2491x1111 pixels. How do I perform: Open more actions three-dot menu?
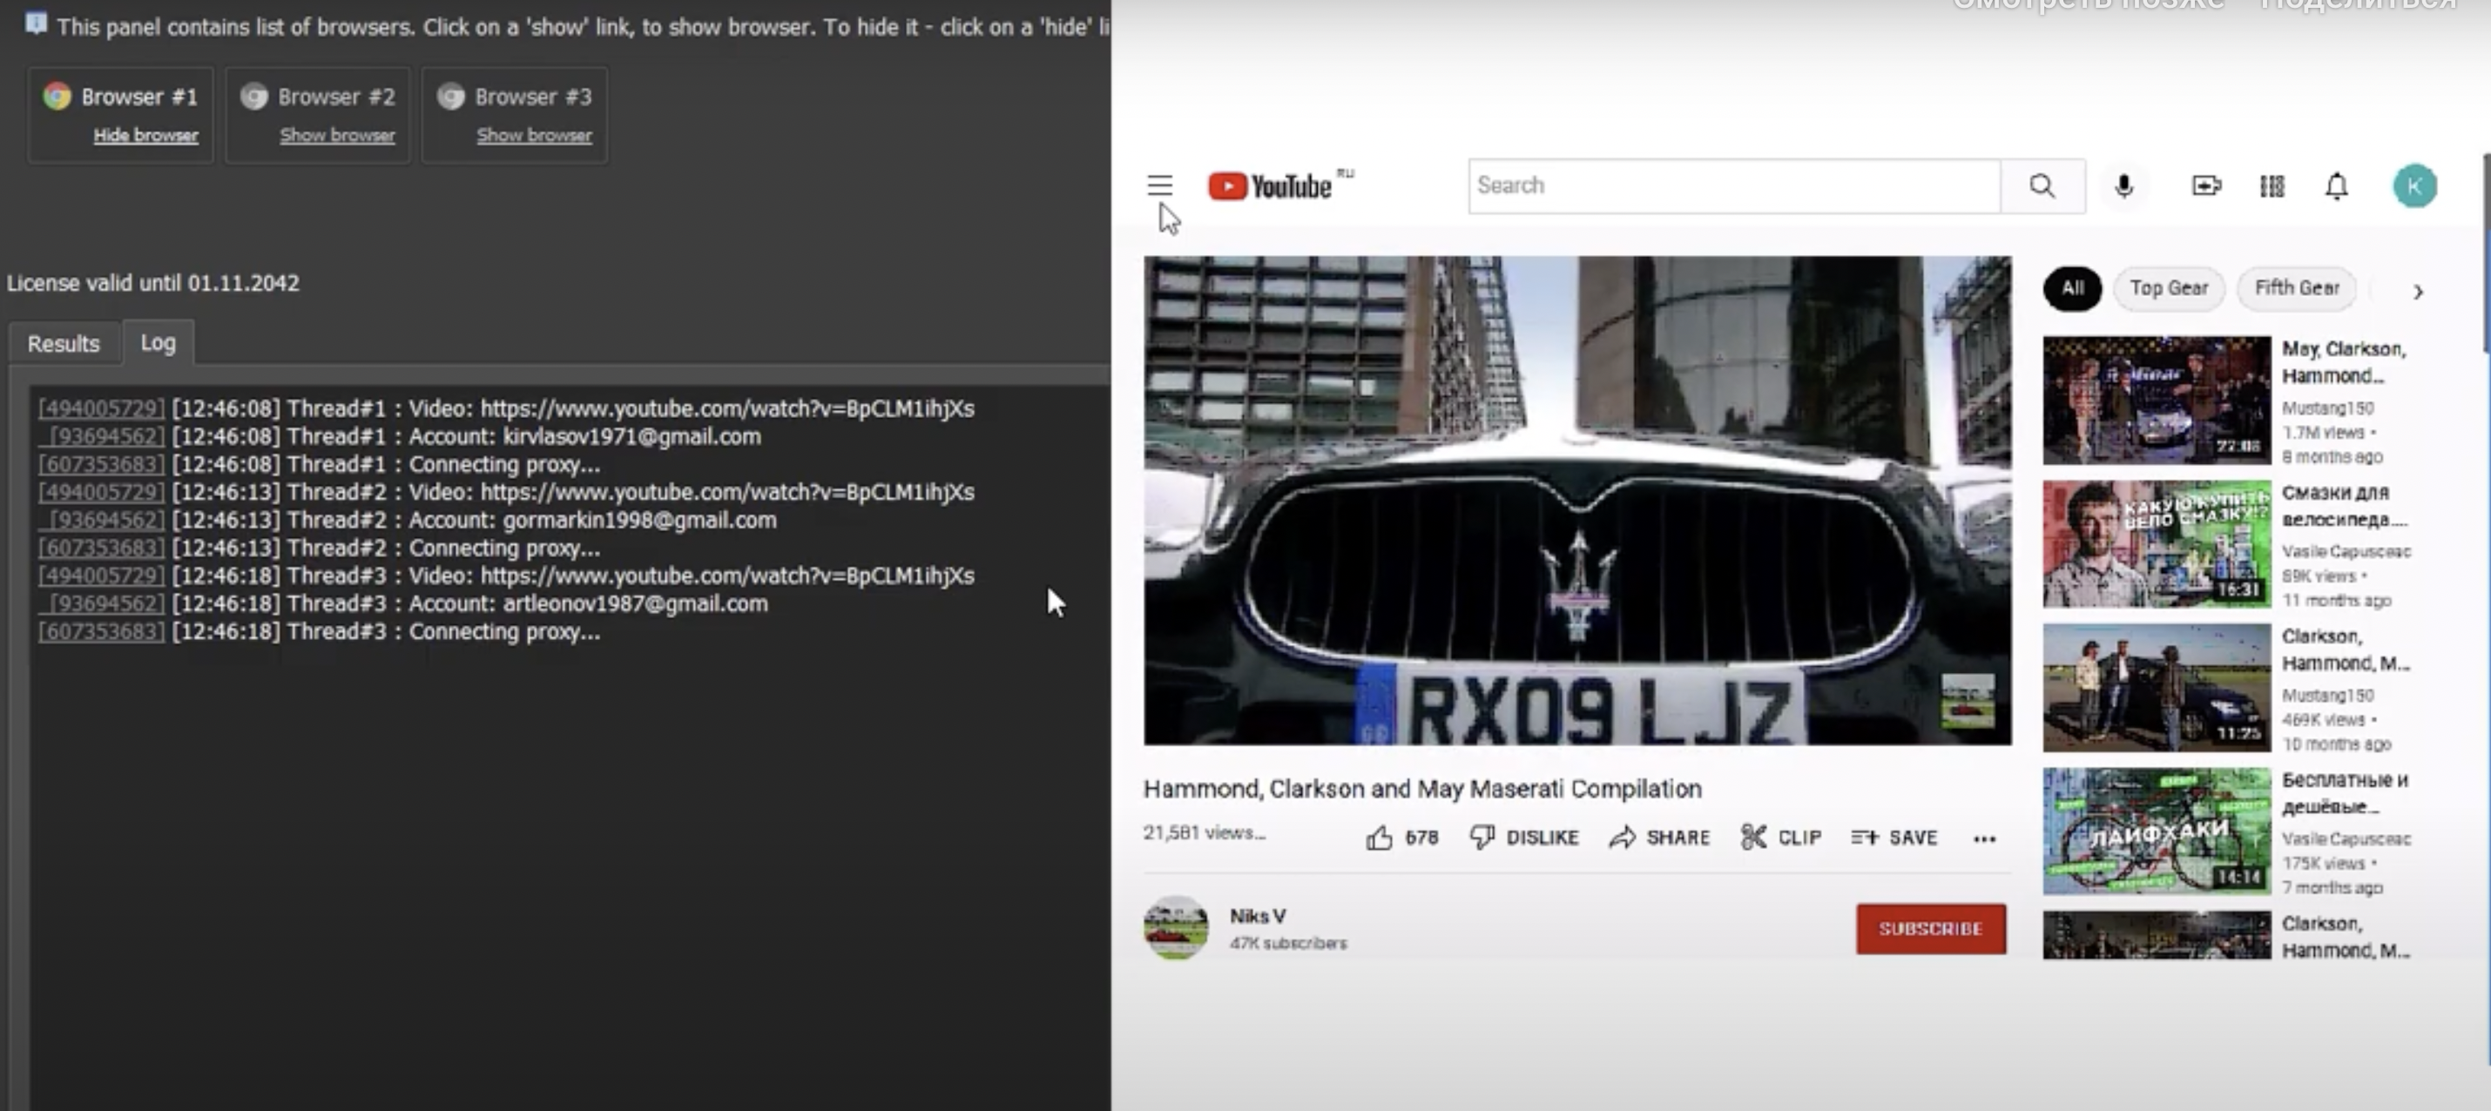tap(1984, 838)
